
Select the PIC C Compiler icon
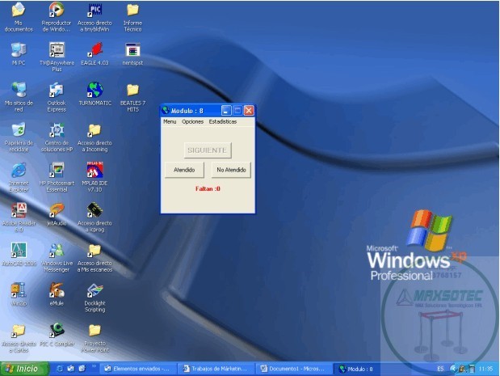pos(56,330)
